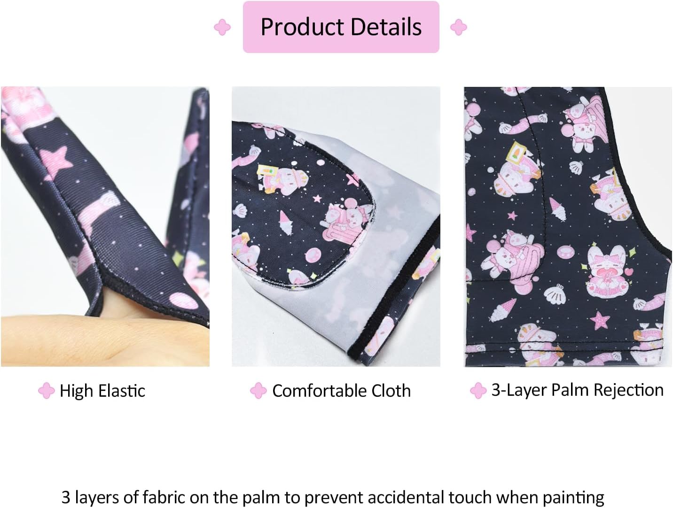
Task: Click the flower icon beside 3-Layer Palm Rejection
Action: pos(478,391)
